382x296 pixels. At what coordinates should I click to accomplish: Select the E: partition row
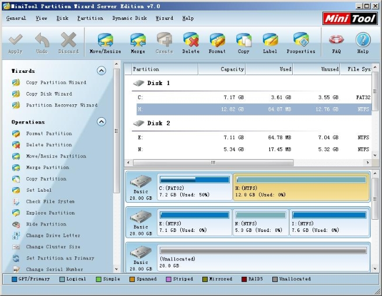[x=254, y=138]
